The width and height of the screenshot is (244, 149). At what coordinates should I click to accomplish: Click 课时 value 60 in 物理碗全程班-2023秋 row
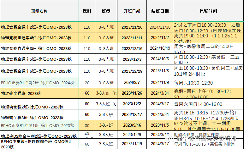(87, 93)
